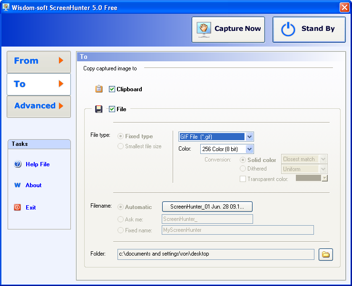Image resolution: width=352 pixels, height=286 pixels.
Task: Open the Closest match dropdown
Action: [x=323, y=159]
